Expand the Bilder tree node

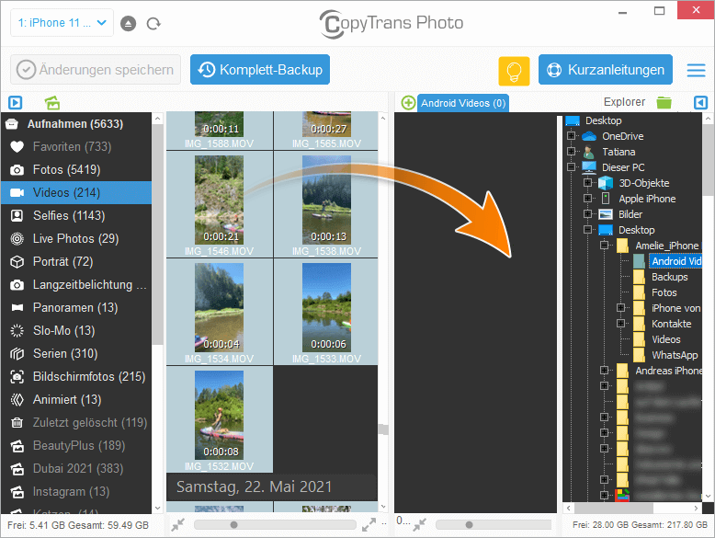point(587,214)
